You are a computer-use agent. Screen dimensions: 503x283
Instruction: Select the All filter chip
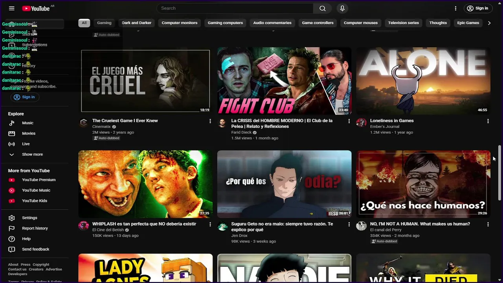(84, 23)
